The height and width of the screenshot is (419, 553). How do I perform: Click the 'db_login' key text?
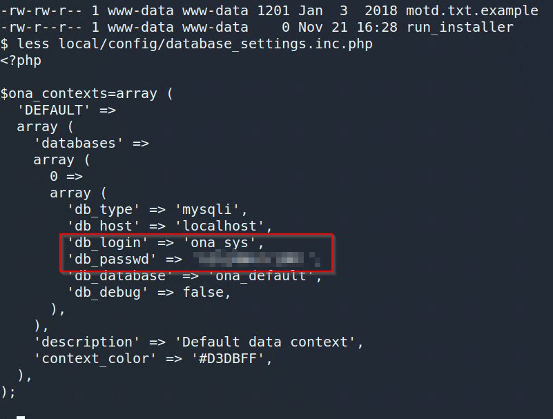(x=108, y=243)
